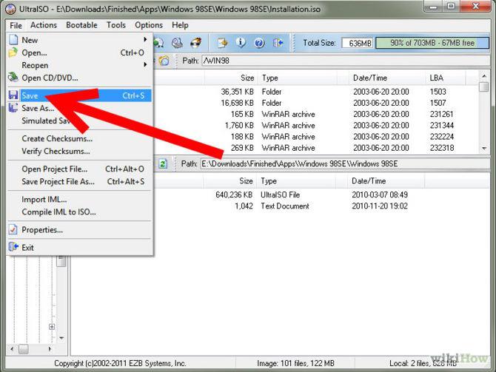Image resolution: width=496 pixels, height=372 pixels.
Task: Open Properties... from File menu
Action: pyautogui.click(x=79, y=230)
